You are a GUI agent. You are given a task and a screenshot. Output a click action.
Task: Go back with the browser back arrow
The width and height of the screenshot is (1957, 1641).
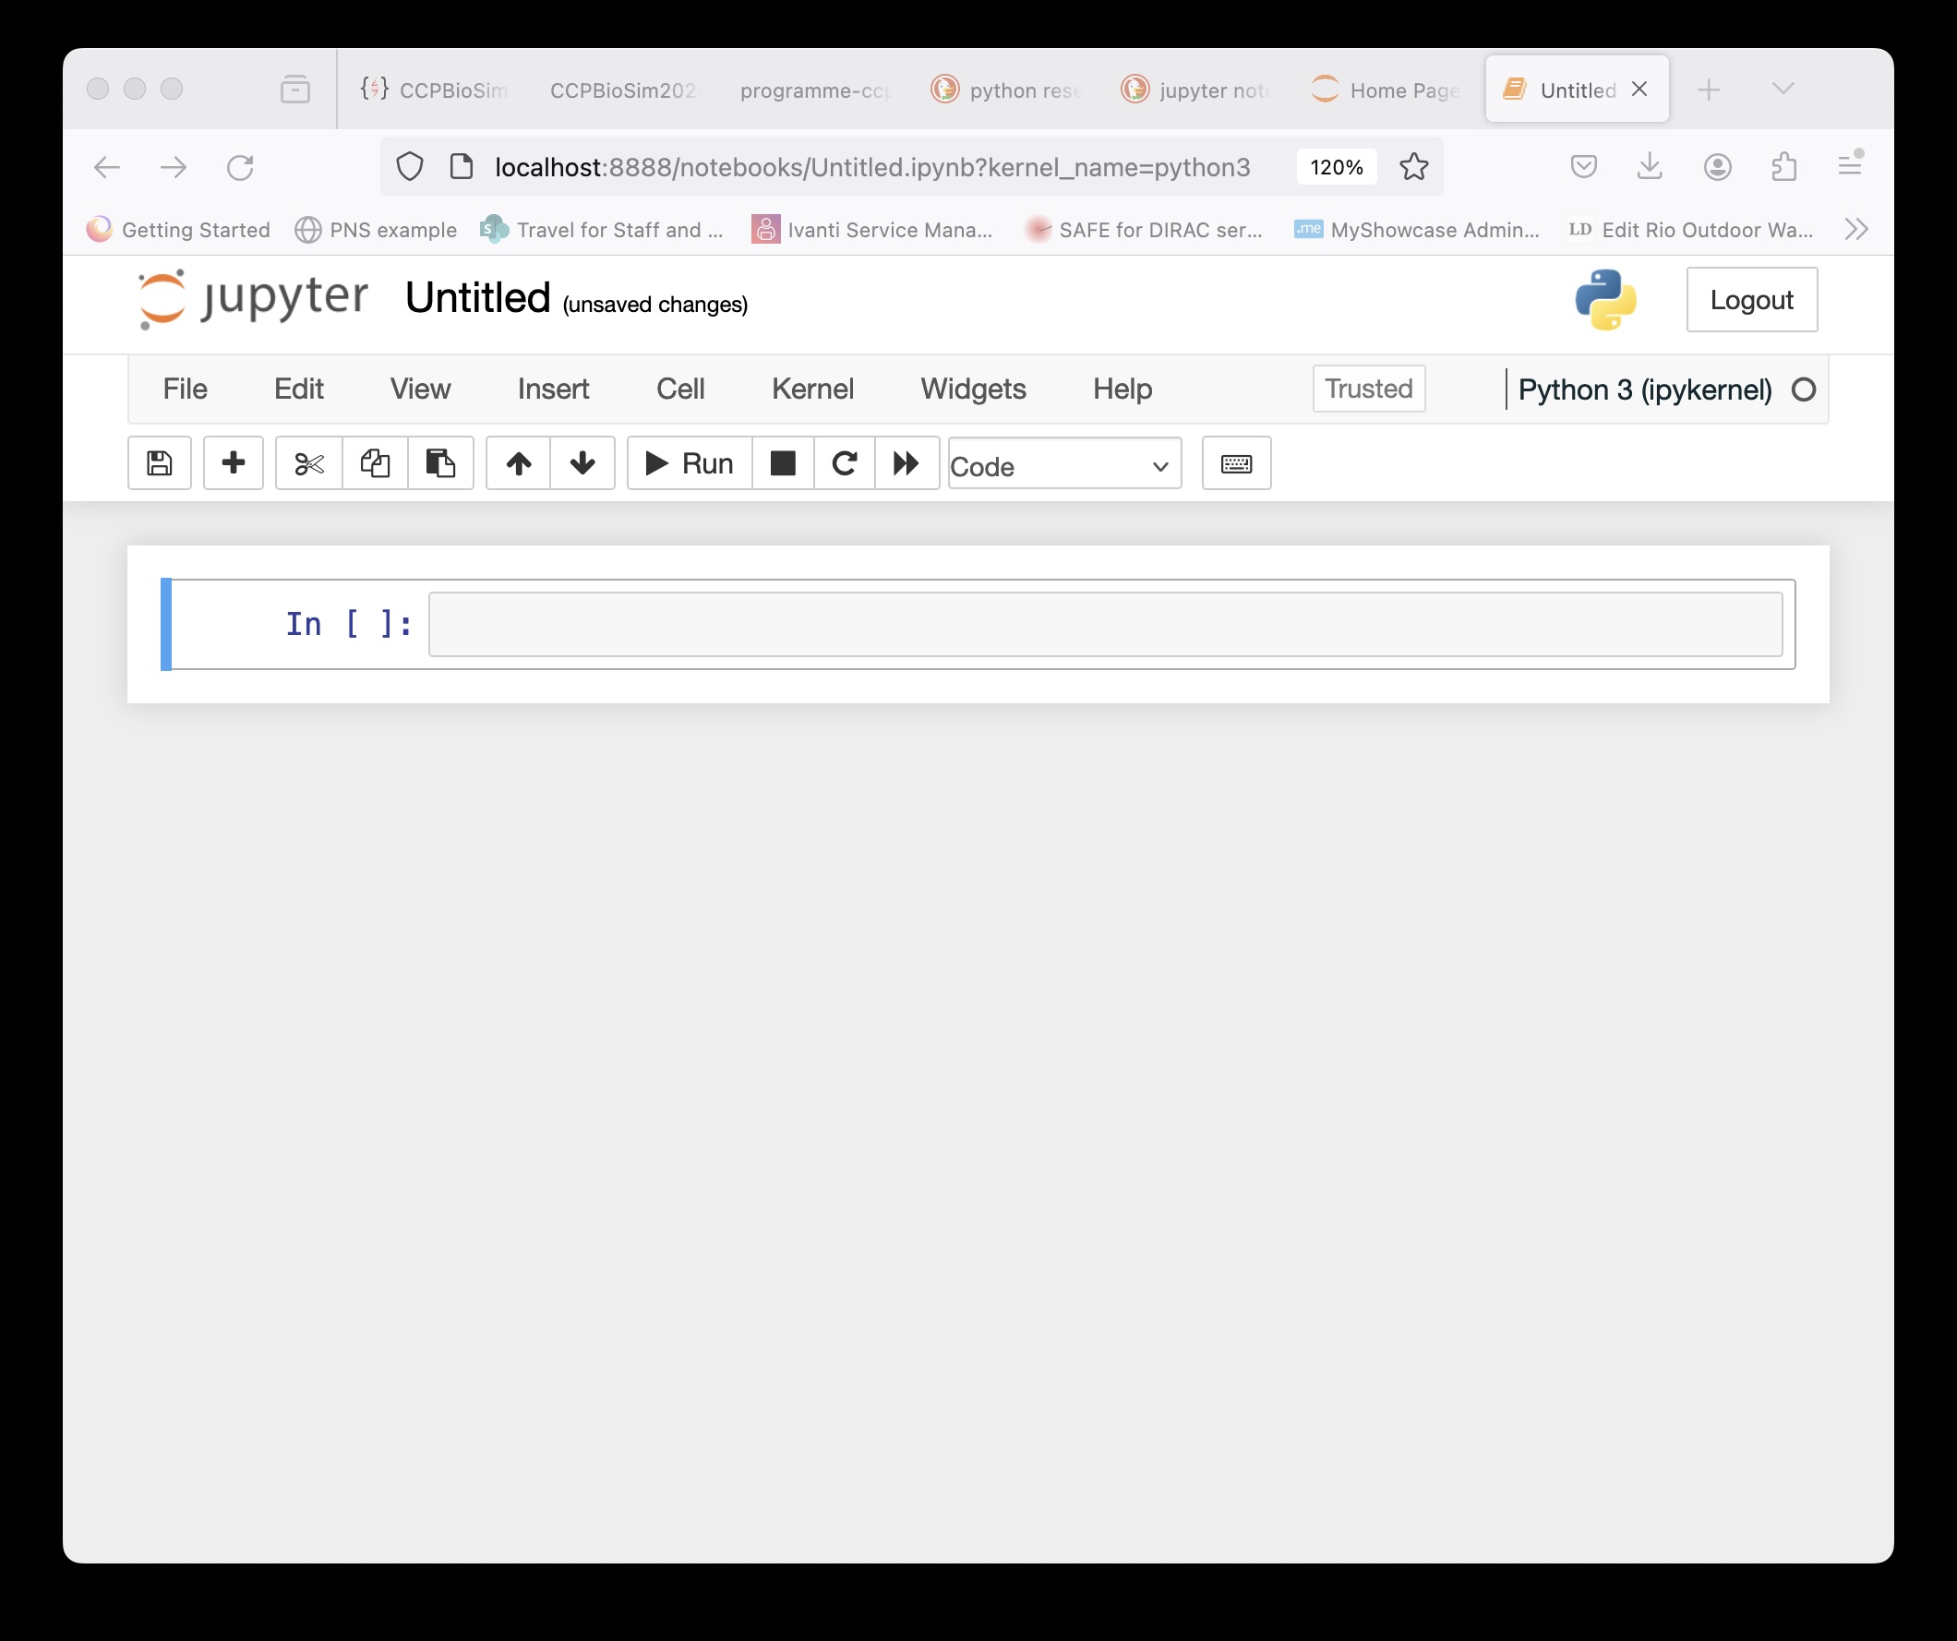(107, 168)
